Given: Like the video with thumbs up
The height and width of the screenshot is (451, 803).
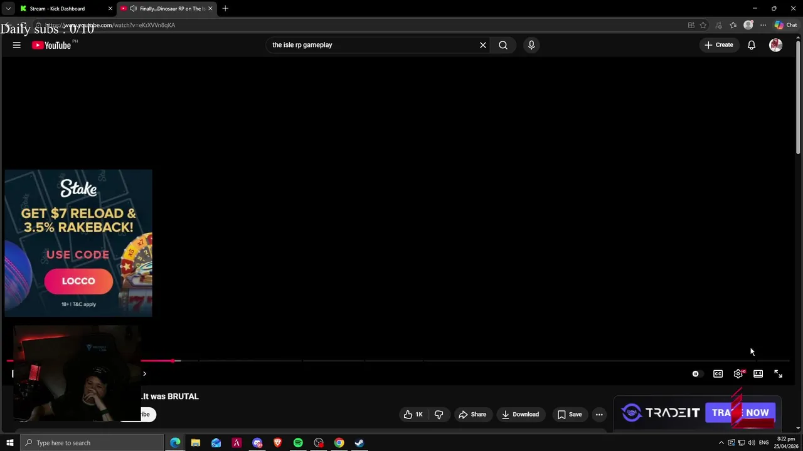Looking at the screenshot, I should pyautogui.click(x=413, y=414).
